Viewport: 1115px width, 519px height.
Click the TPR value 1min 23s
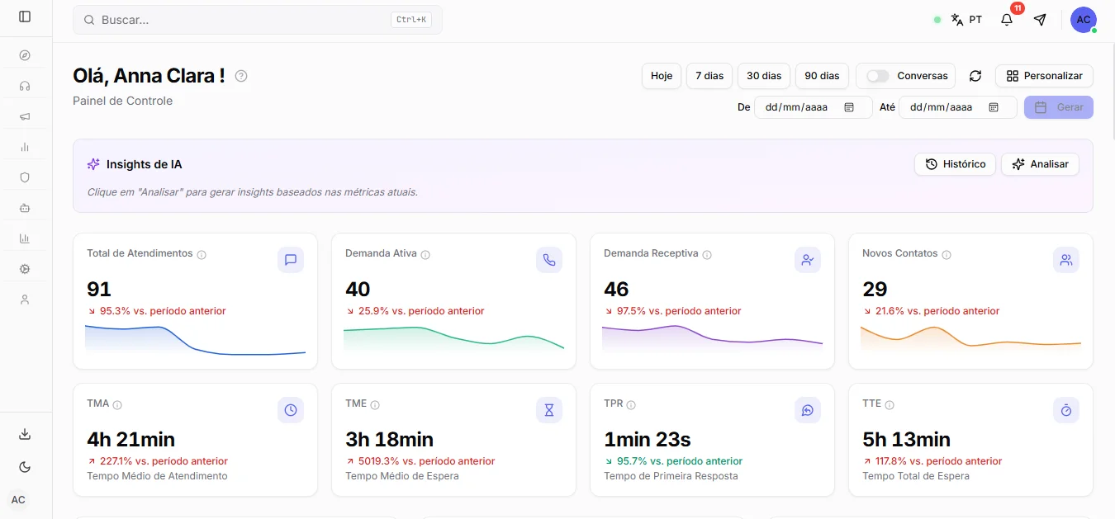pyautogui.click(x=648, y=439)
